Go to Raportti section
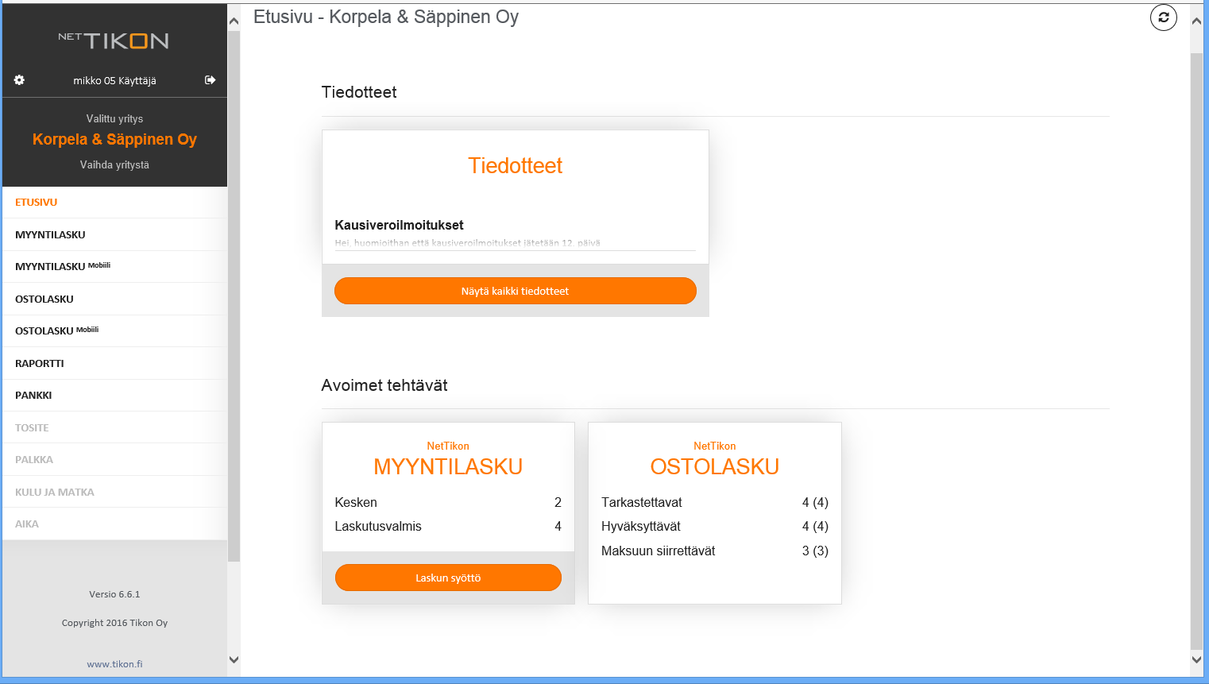The height and width of the screenshot is (684, 1209). [114, 363]
